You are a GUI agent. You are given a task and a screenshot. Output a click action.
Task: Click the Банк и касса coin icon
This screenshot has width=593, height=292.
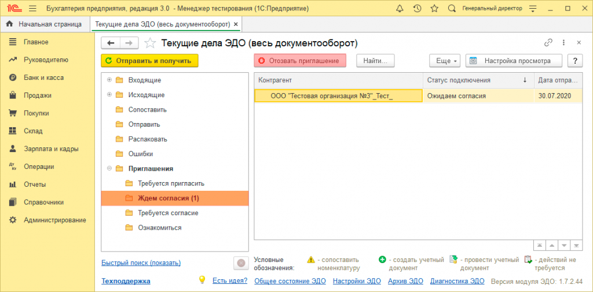coord(13,77)
